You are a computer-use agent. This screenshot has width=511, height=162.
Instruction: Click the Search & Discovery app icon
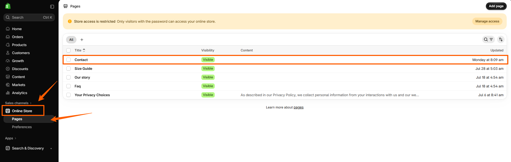[8, 148]
